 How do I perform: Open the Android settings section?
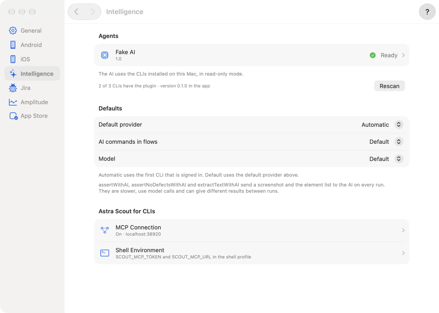tap(32, 45)
